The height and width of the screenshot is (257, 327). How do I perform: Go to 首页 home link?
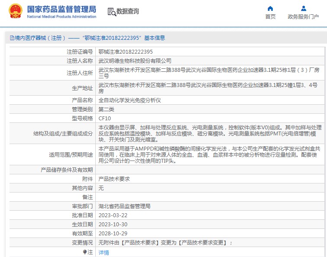coord(270,17)
